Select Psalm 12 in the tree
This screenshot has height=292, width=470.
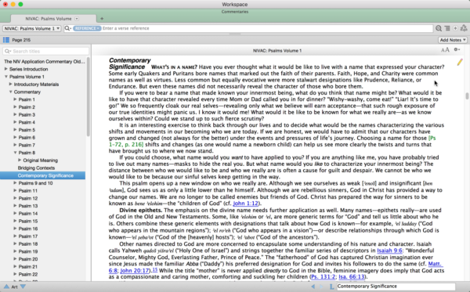(x=28, y=198)
